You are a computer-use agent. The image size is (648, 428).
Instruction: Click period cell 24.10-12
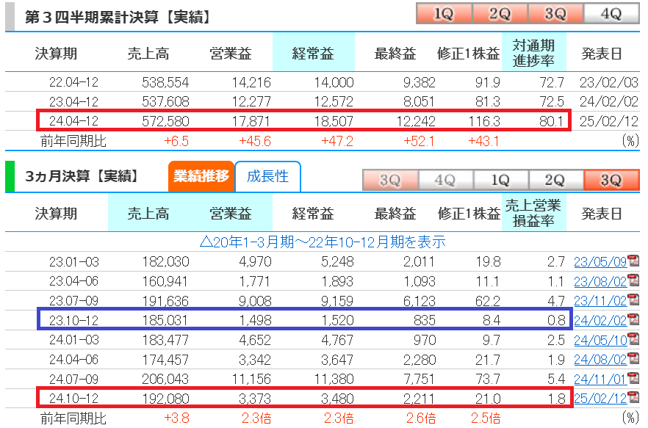73,398
